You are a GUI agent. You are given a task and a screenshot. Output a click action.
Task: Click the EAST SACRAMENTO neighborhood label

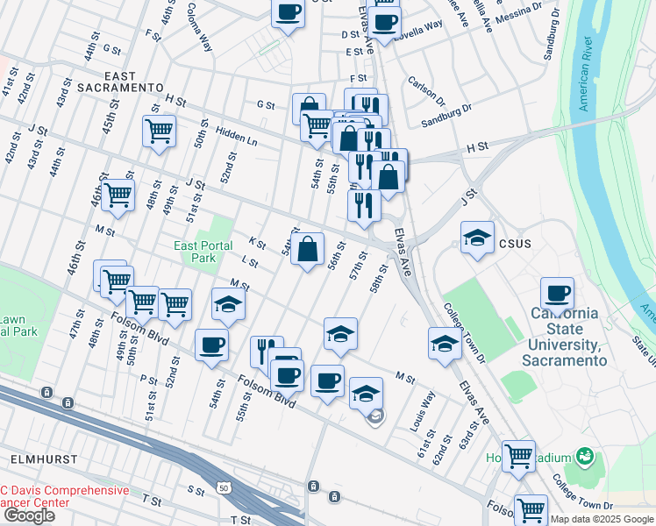(x=120, y=82)
